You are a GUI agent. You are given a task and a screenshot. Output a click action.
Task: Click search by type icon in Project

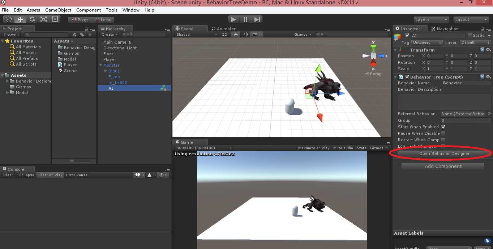coord(74,35)
